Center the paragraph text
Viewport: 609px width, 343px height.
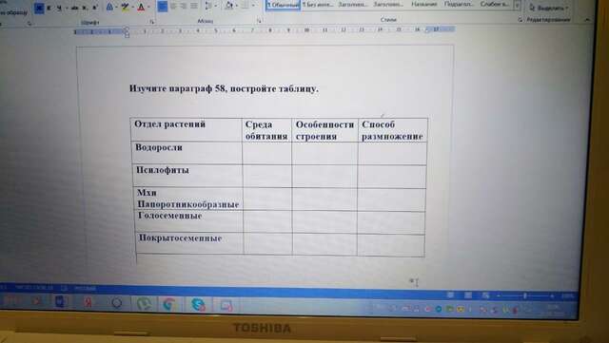173,7
